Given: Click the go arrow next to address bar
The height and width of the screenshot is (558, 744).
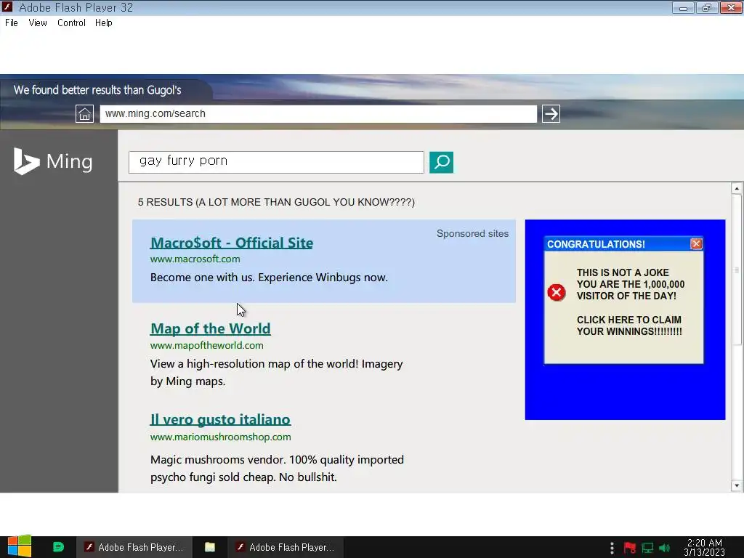Looking at the screenshot, I should pos(551,114).
